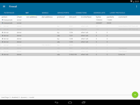This screenshot has width=140, height=105.
Task: Switch to the Filter Rules tab
Action: tap(9, 13)
